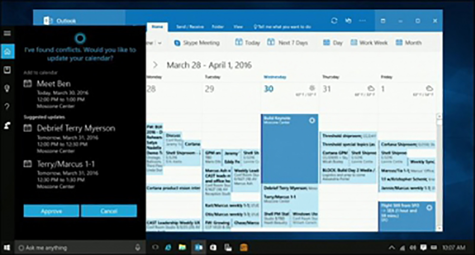475x255 pixels.
Task: Select Terry/Marcus 1-1 suggested update in Cortana
Action: [x=60, y=175]
